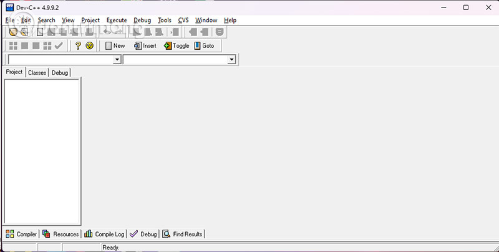Click the Dev-C++ title bar app icon
The width and height of the screenshot is (499, 252).
pos(10,7)
